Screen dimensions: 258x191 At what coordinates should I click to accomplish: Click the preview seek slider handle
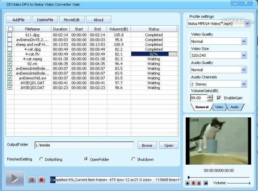tap(189, 177)
